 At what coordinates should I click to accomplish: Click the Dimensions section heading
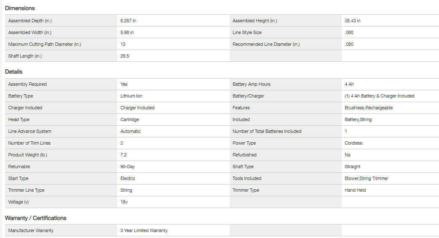20,8
